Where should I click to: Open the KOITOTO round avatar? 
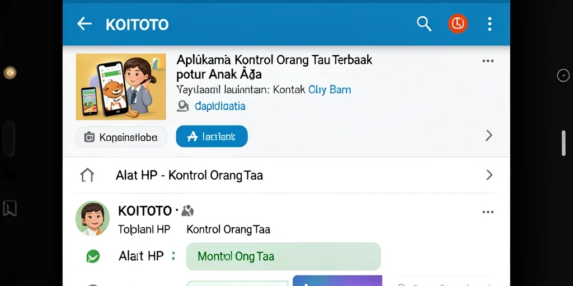click(x=92, y=218)
